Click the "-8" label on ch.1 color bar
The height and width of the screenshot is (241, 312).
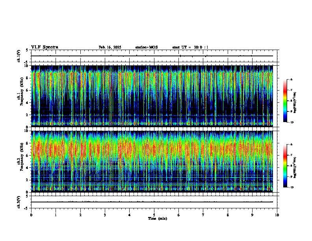click(x=291, y=101)
